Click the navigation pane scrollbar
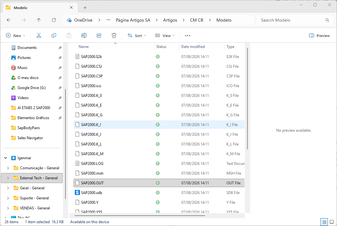The image size is (337, 226). point(65,144)
